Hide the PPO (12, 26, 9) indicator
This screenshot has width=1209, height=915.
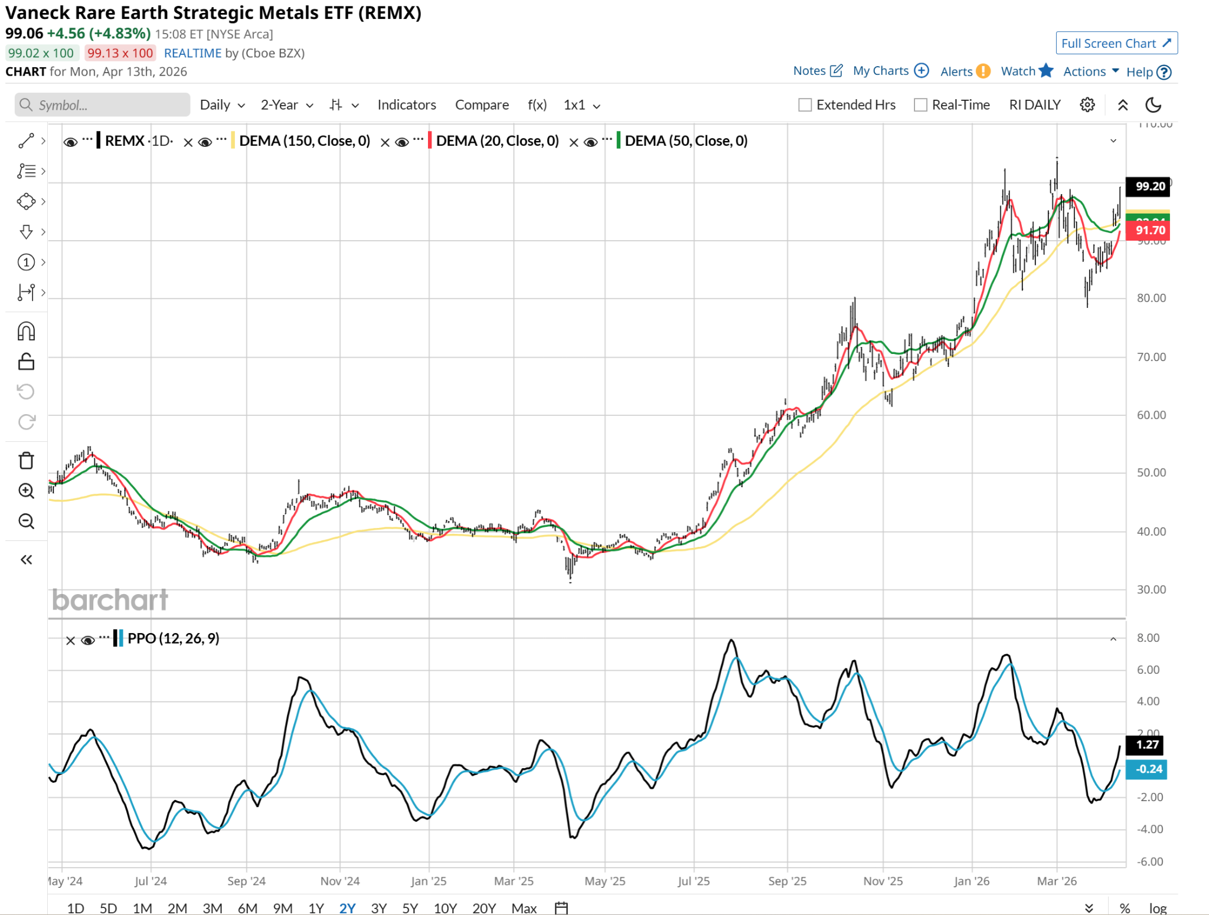click(87, 640)
